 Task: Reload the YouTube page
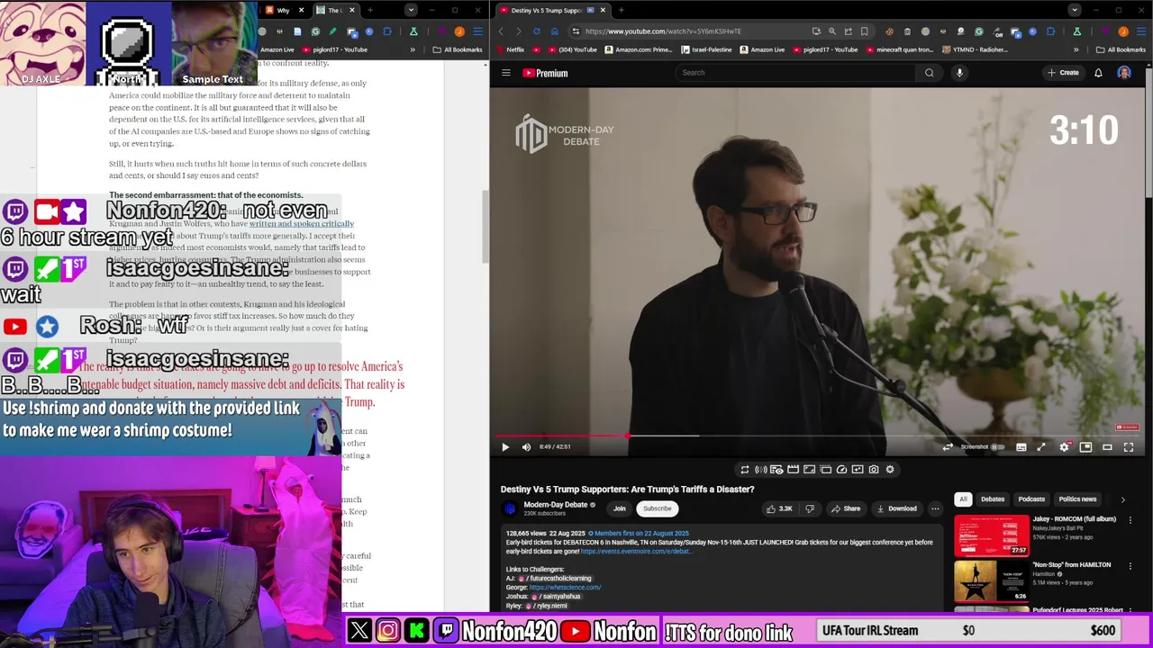point(536,31)
